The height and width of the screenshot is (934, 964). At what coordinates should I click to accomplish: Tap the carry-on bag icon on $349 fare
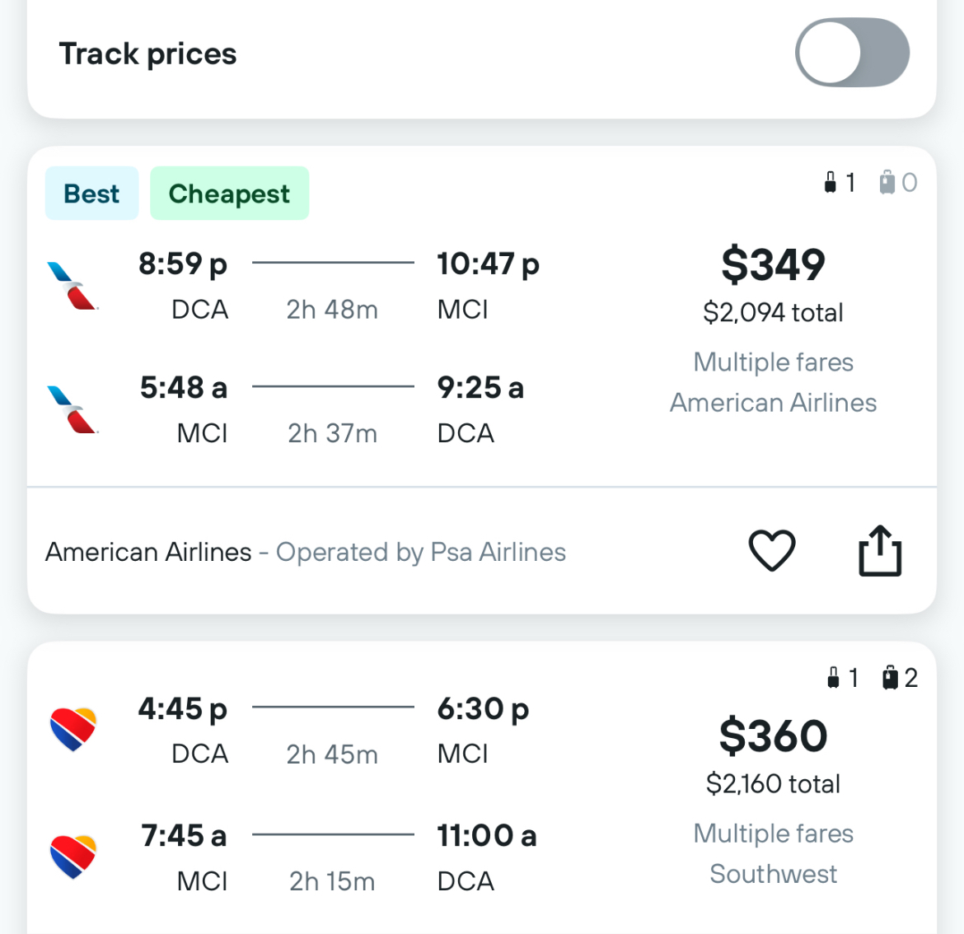(830, 183)
